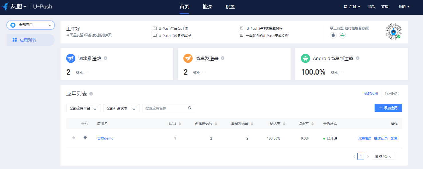Open the 全部应用 app selector dropdown

pos(31,25)
